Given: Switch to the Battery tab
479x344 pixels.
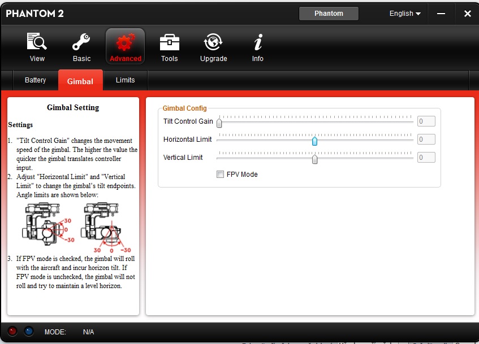Looking at the screenshot, I should (35, 80).
